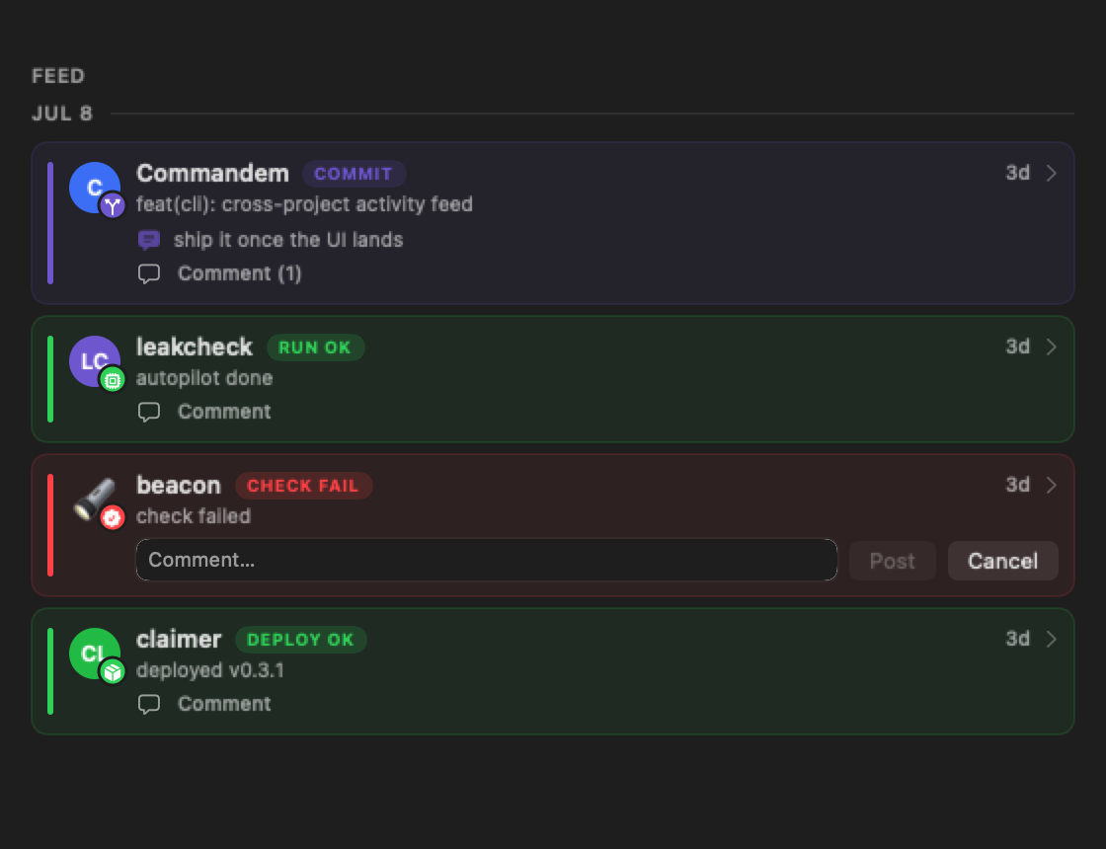The image size is (1106, 849).
Task: Click the leakcheck LC avatar
Action: click(x=95, y=361)
